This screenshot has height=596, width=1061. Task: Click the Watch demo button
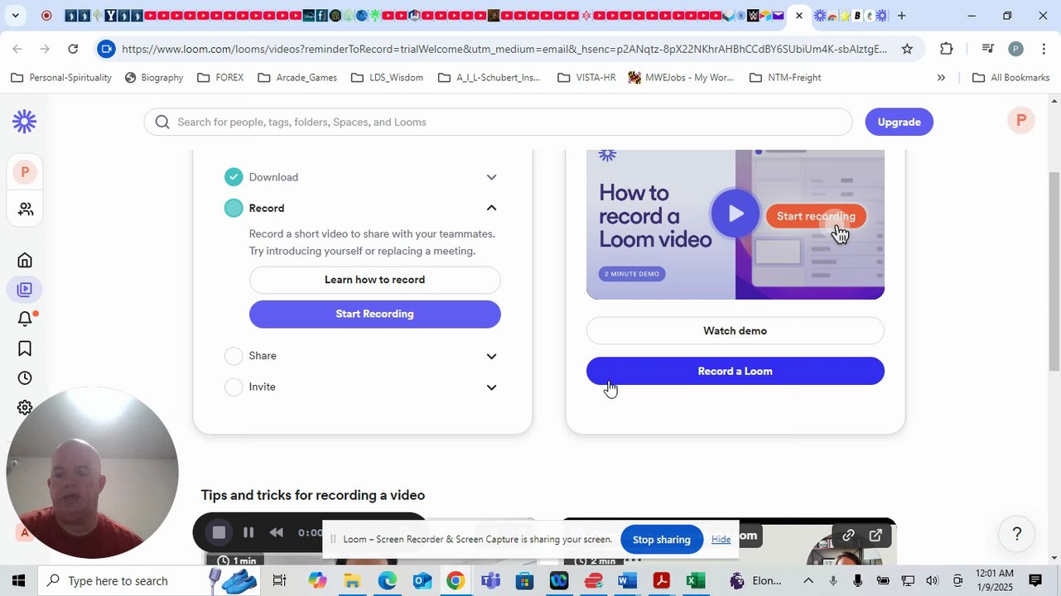pos(735,331)
